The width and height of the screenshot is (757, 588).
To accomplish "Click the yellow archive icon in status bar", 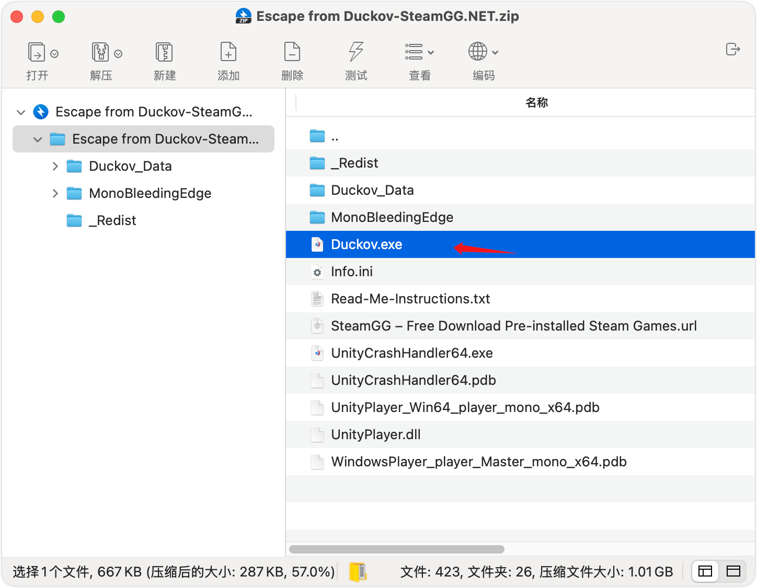I will 358,571.
